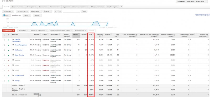Toggle the chart display icon in the toolbar
This screenshot has height=97, width=210.
(56, 11)
